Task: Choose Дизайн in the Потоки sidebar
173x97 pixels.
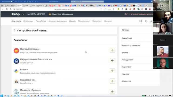Action: pos(125,53)
